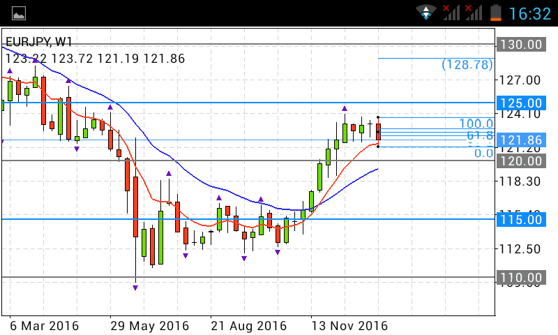
Task: Tap the first no-signal SIM icon
Action: pos(451,13)
